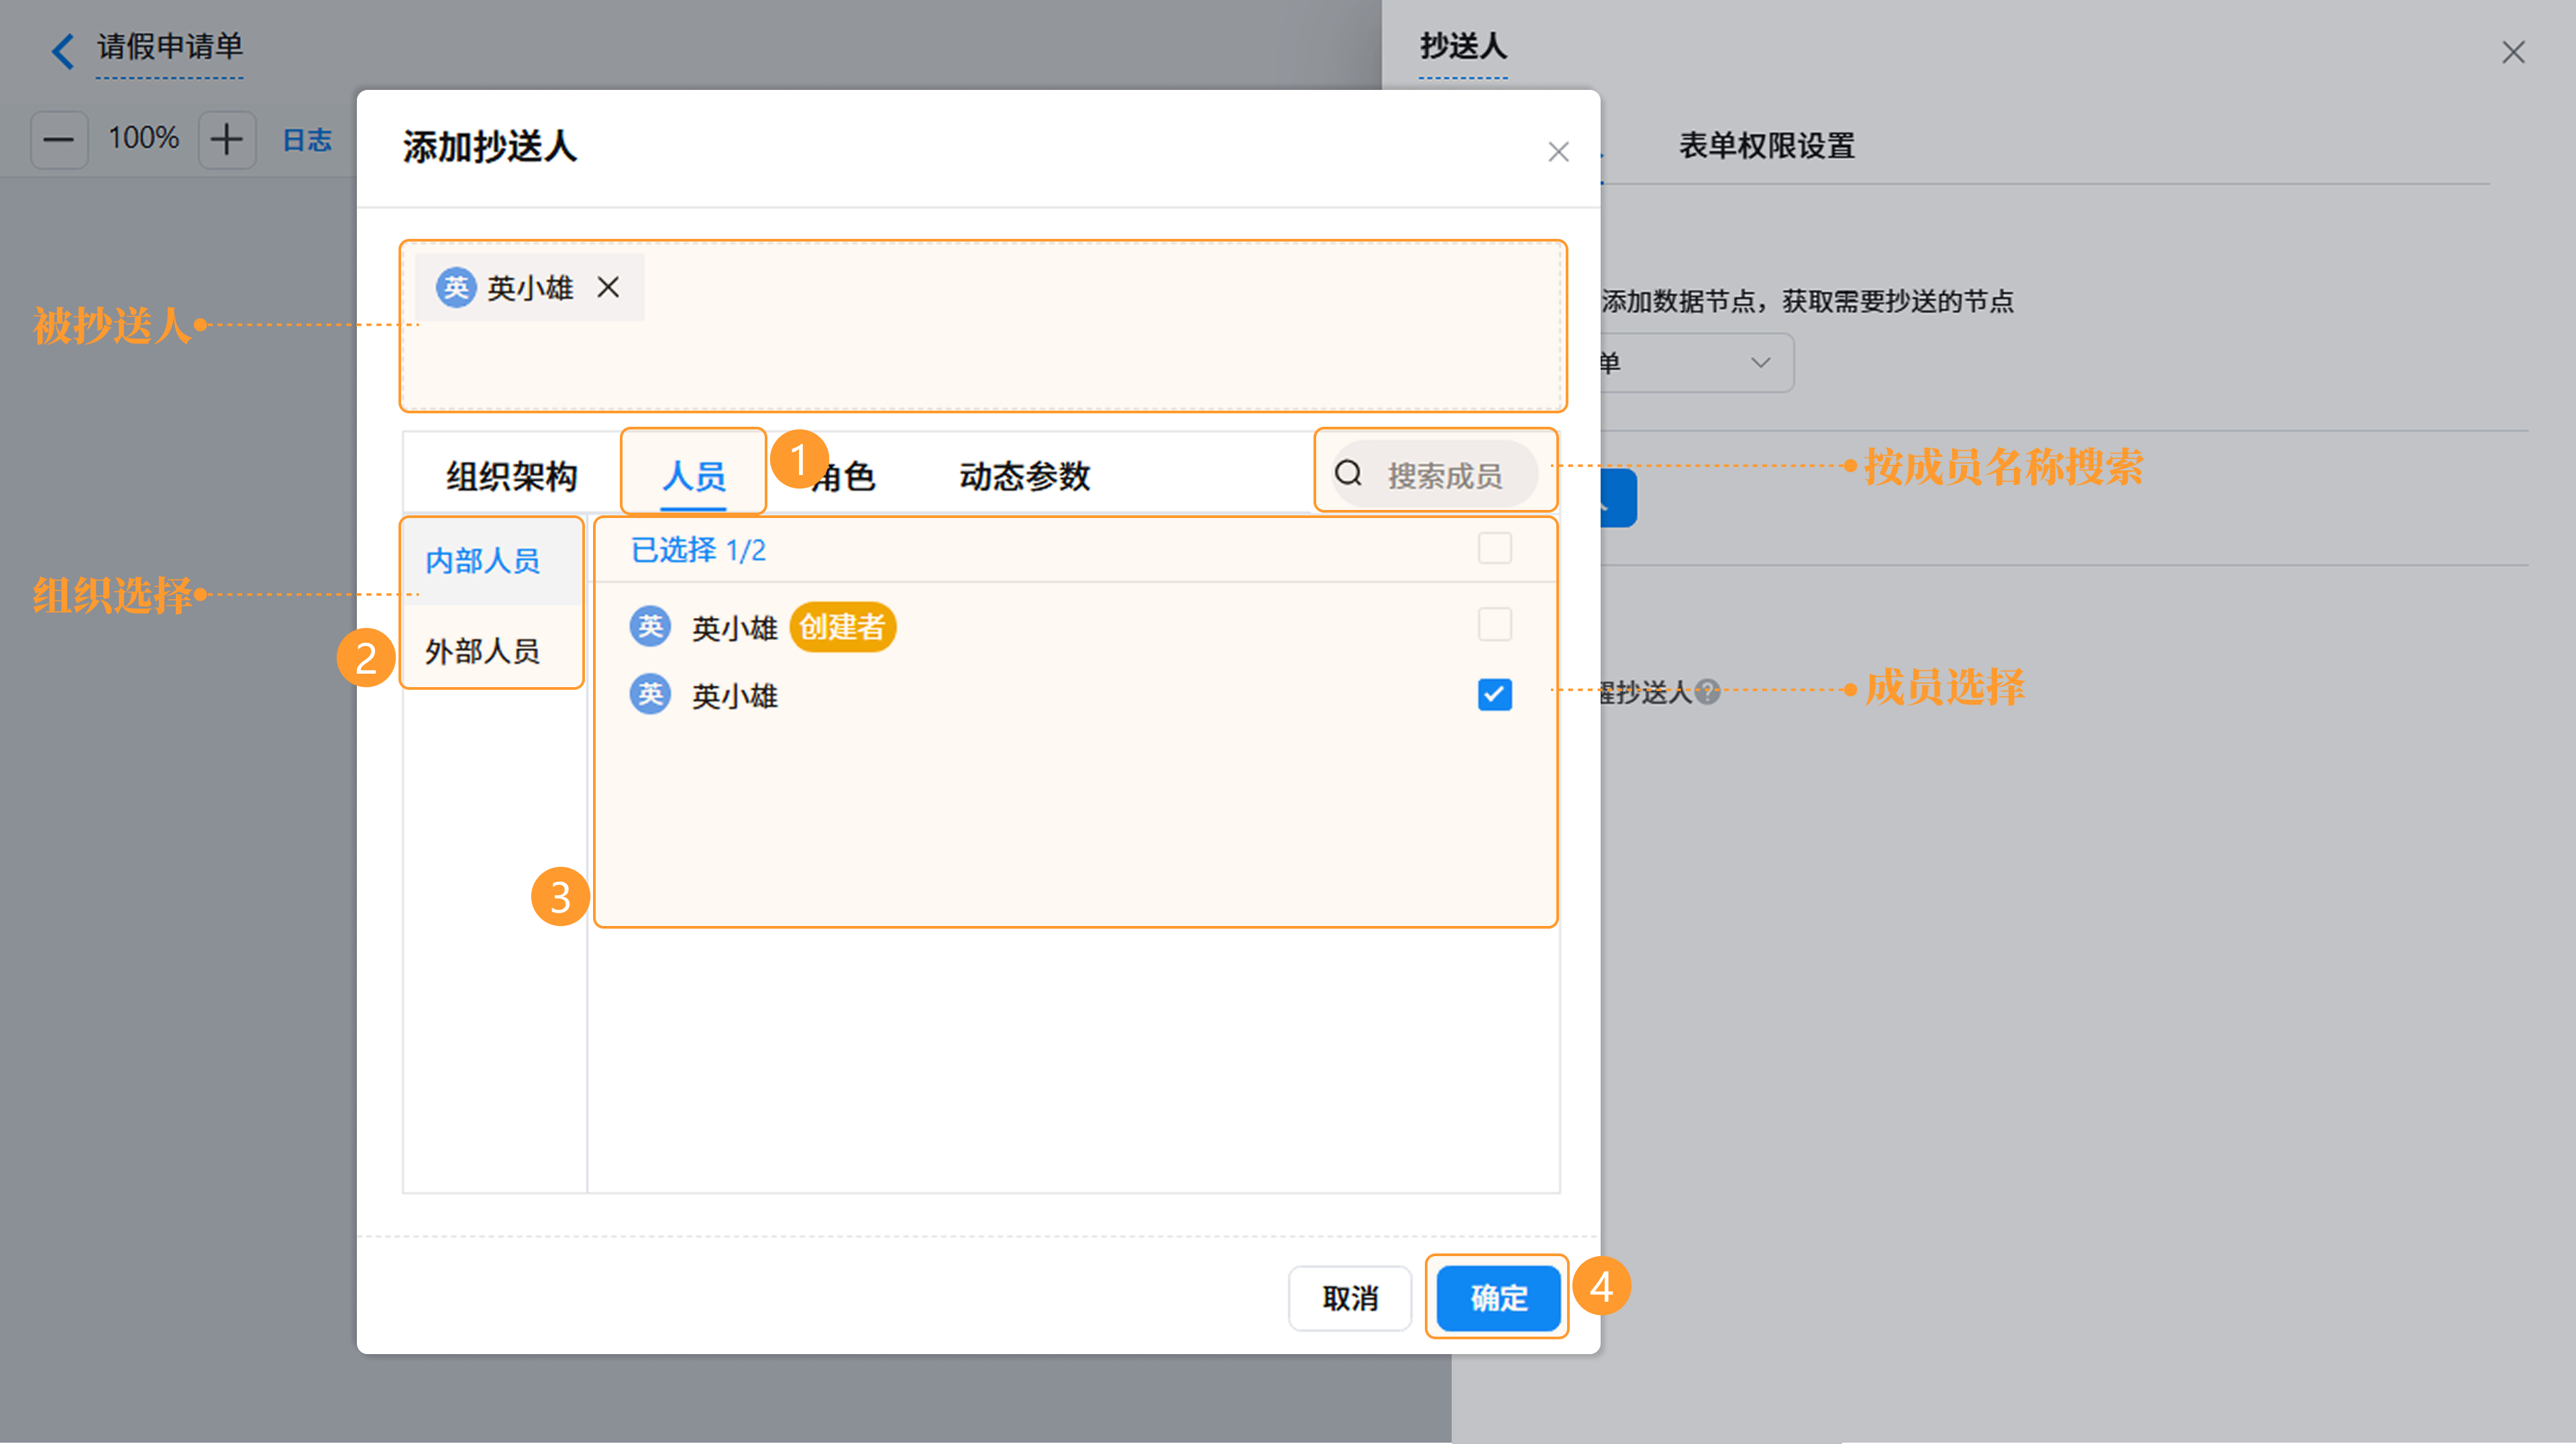
Task: Click 取消 to cancel
Action: click(1350, 1298)
